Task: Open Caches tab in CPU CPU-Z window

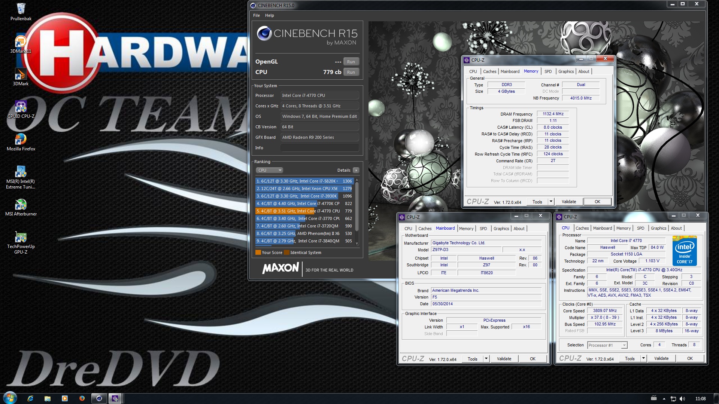Action: [x=582, y=228]
